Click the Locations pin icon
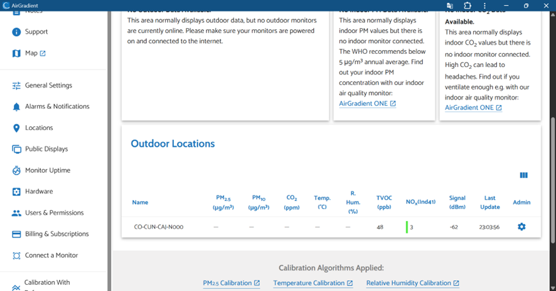Image resolution: width=556 pixels, height=291 pixels. click(16, 128)
